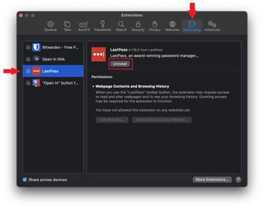This screenshot has height=209, width=264.
Task: Click Always Allow on Every Website
Action: (x=162, y=120)
